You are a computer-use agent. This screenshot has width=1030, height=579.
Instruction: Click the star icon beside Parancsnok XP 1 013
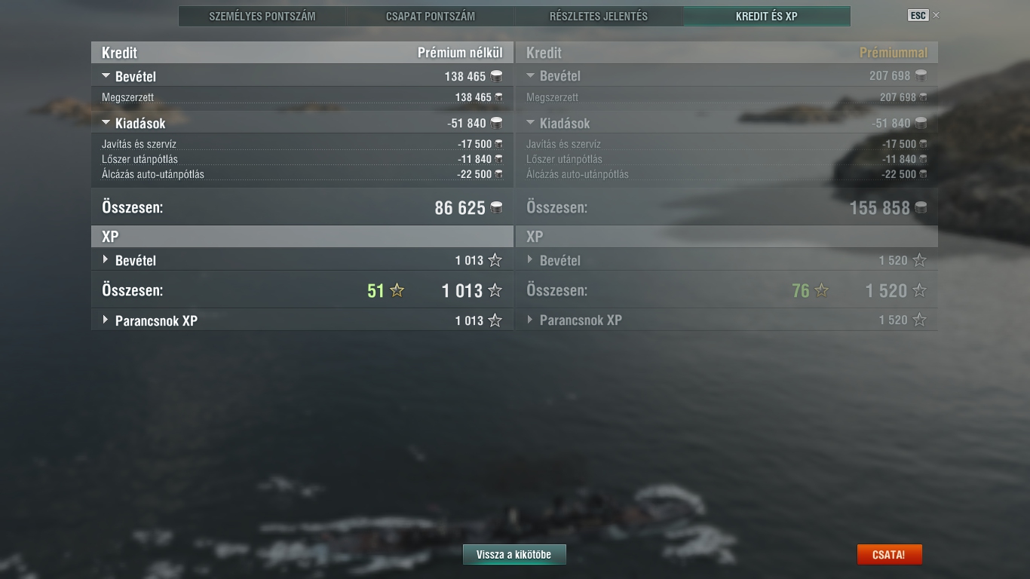pos(495,320)
